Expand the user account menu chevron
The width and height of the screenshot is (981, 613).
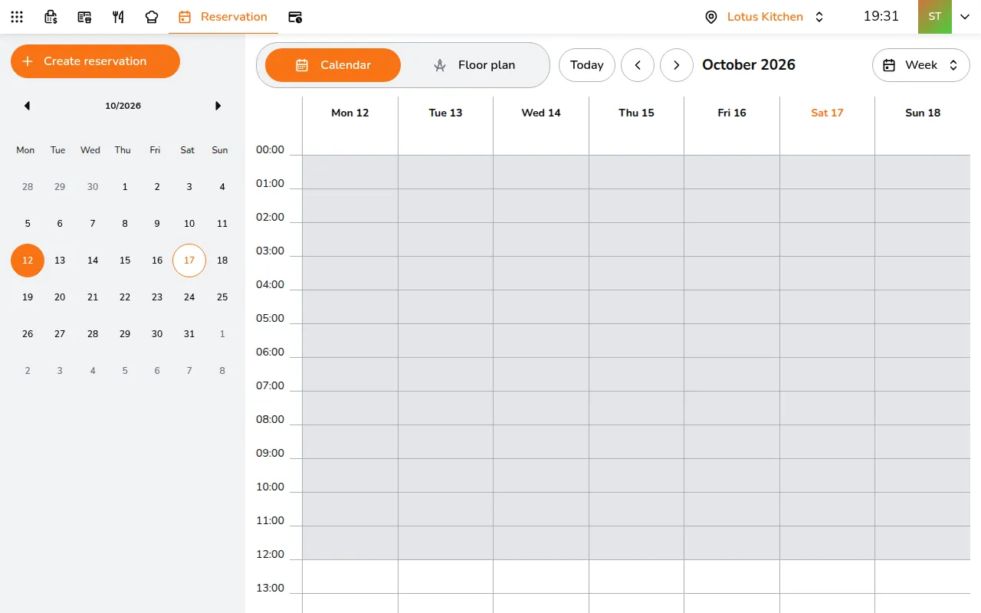[x=965, y=17]
